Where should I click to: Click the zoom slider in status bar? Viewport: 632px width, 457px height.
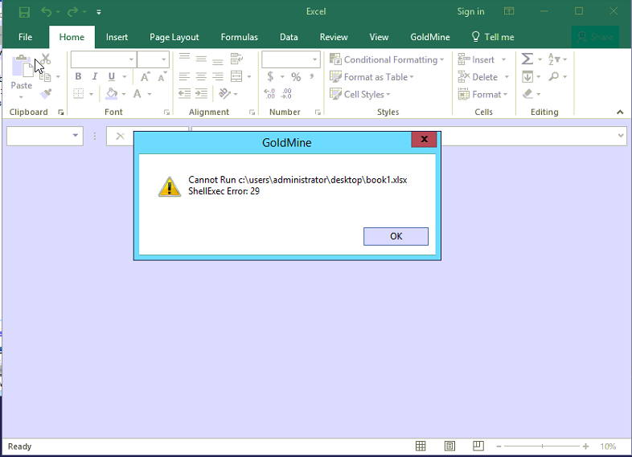[x=542, y=447]
